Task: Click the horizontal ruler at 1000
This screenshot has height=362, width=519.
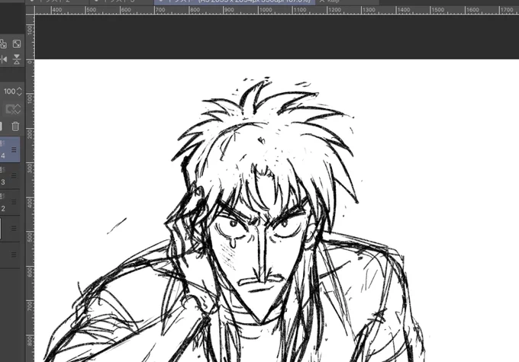Action: [x=266, y=10]
